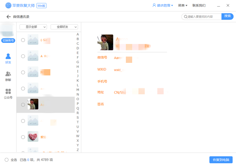Click the user account icon in title bar
The width and height of the screenshot is (236, 165).
tap(154, 5)
